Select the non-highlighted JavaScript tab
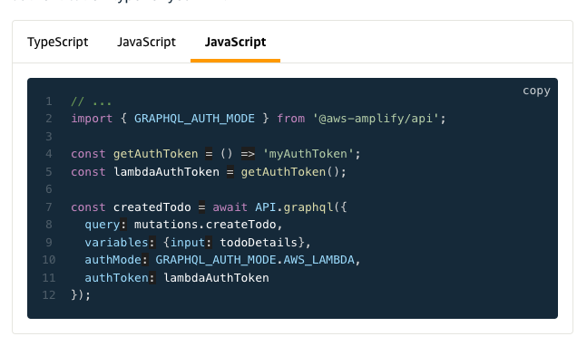587x346 pixels. (x=146, y=42)
